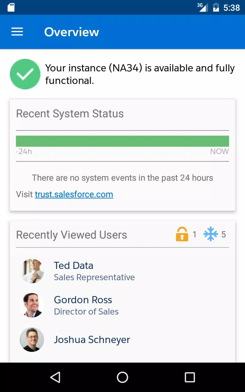Tap the green checkmark status icon
Screen dimensions: 245x392
[x=25, y=74]
